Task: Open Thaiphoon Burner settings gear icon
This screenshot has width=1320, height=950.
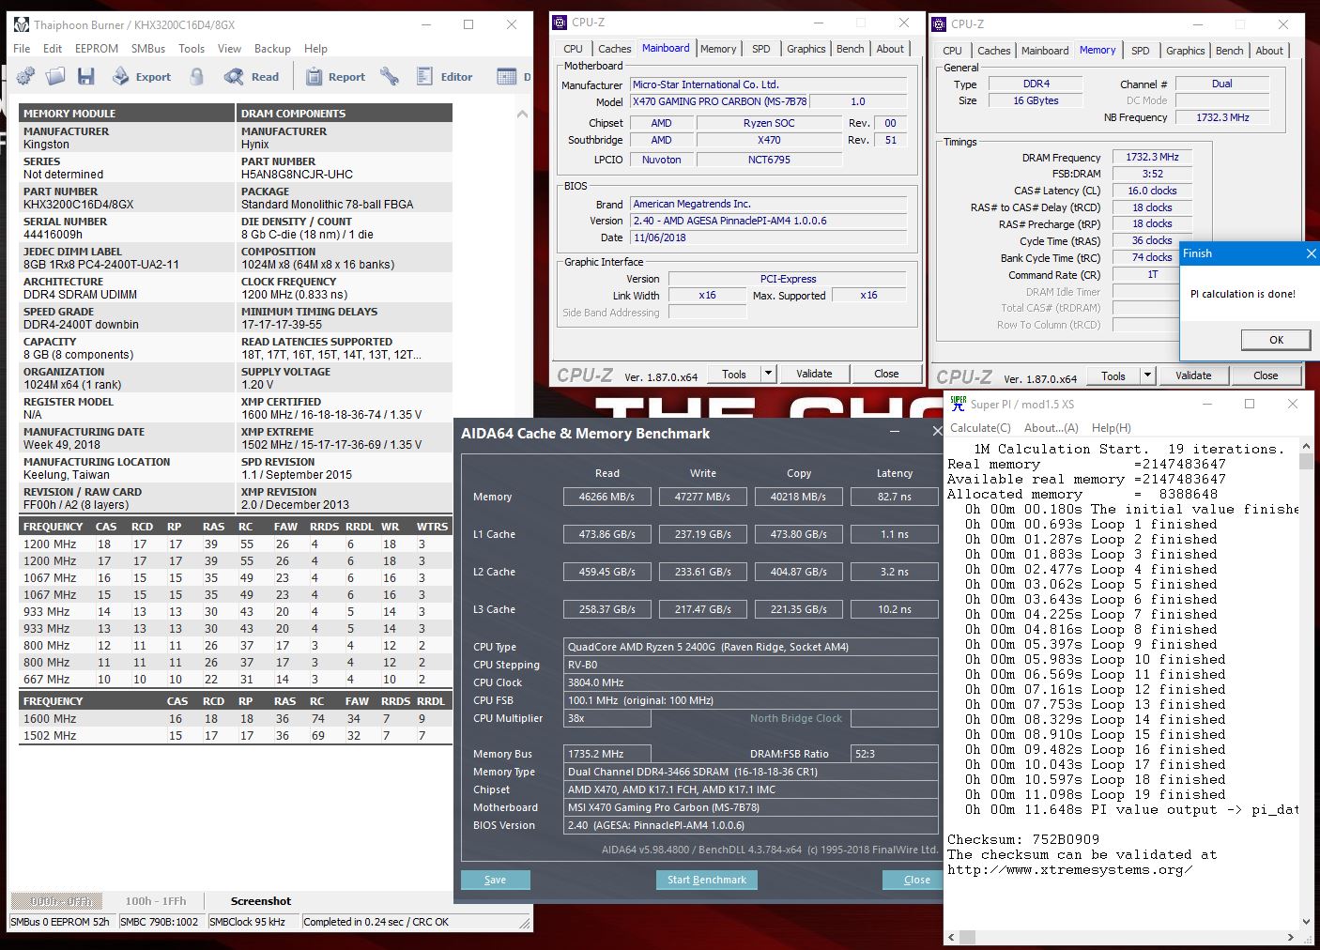Action: [x=26, y=77]
